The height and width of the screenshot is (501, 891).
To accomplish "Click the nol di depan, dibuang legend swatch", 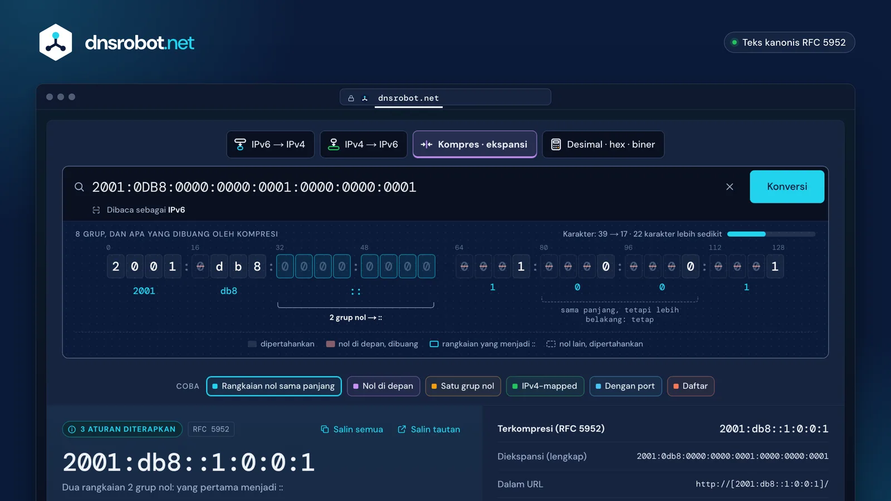I will 330,344.
